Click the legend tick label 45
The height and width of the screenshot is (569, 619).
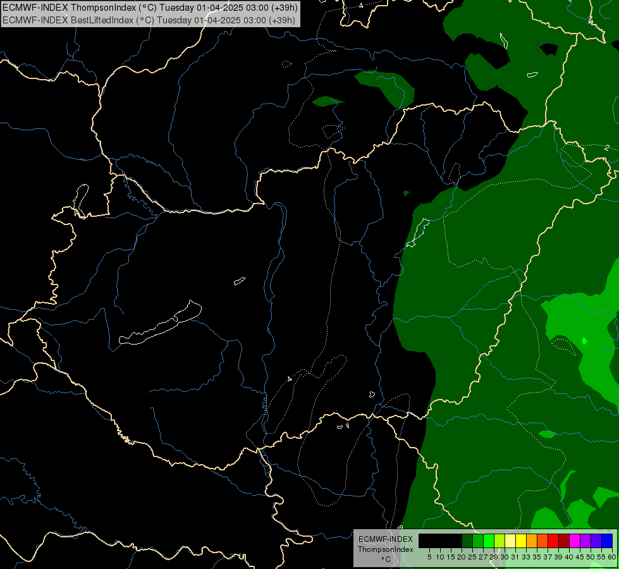pos(580,557)
